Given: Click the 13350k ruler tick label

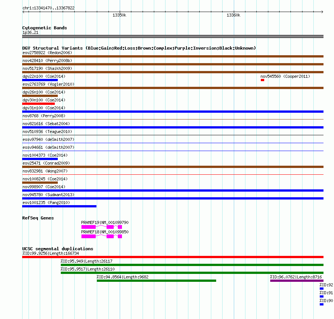Looking at the screenshot, I should pyautogui.click(x=119, y=15).
